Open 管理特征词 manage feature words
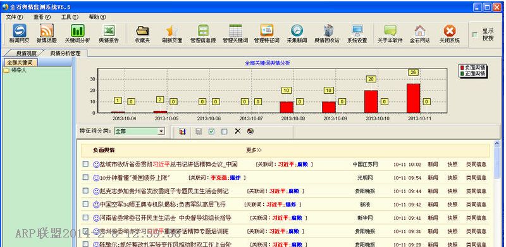This screenshot has height=247, width=506. pyautogui.click(x=266, y=34)
